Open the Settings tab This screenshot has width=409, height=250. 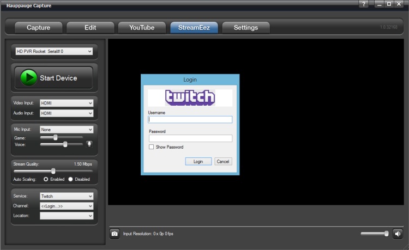[x=246, y=28]
